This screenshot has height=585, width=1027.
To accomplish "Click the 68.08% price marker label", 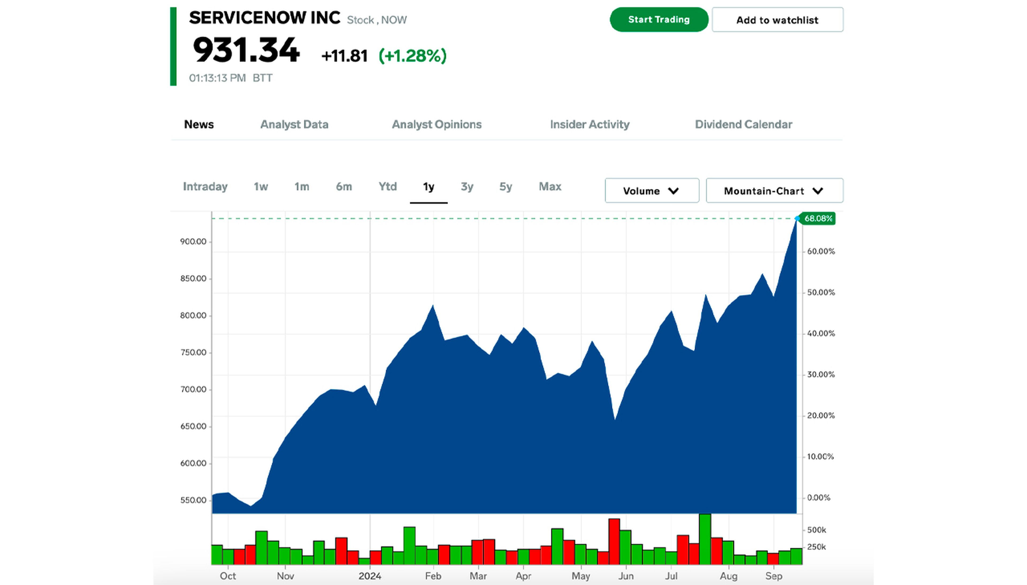I will point(818,219).
